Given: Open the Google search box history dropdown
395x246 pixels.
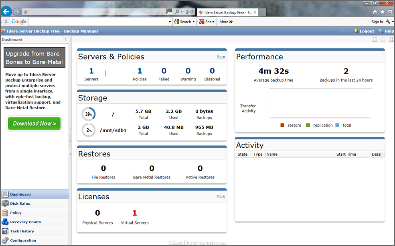Looking at the screenshot, I should (170, 22).
